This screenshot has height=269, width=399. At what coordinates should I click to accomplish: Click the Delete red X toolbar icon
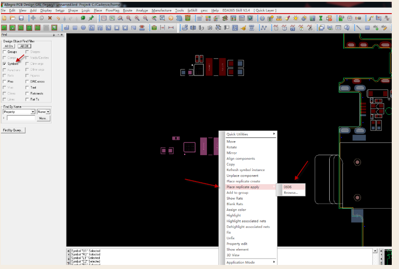50,18
